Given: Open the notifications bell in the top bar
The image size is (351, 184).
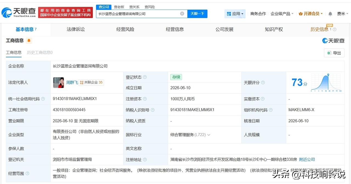Looking at the screenshot, I should click(x=330, y=14).
